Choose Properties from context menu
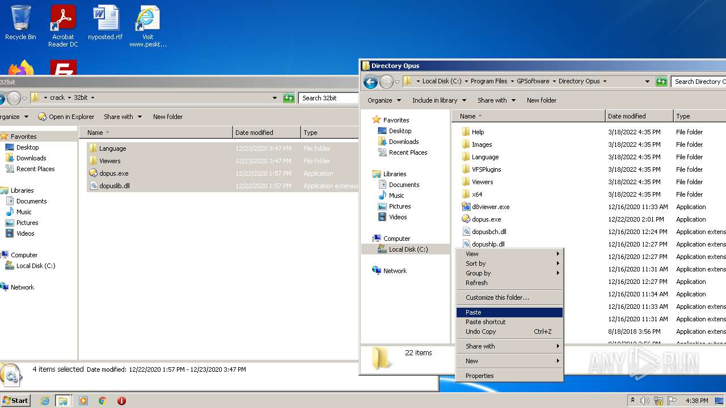 point(509,376)
